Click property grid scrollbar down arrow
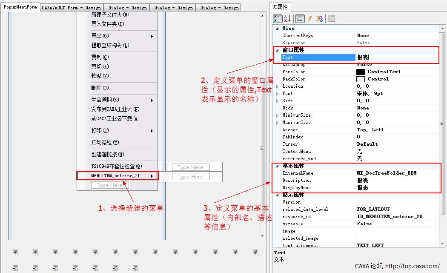Viewport: 447px width, 273px height. click(442, 244)
